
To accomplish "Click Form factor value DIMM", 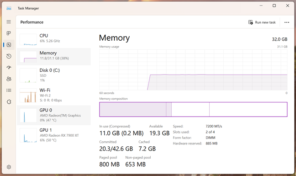I will coord(210,138).
